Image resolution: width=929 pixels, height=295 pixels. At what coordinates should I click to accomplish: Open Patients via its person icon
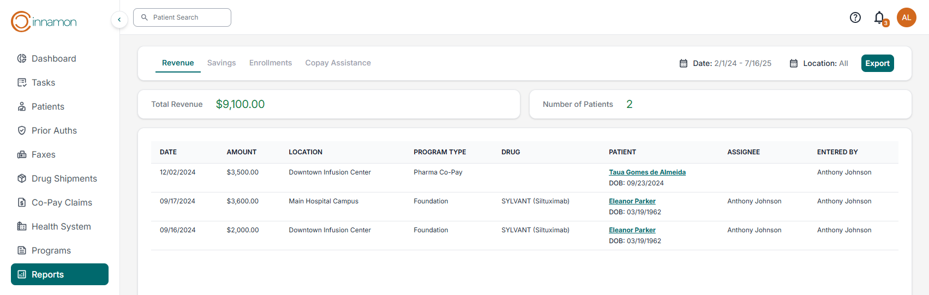22,106
